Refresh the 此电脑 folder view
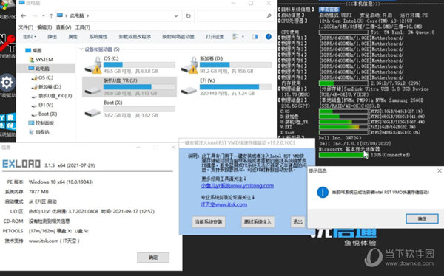This screenshot has width=444, height=276. point(188,15)
